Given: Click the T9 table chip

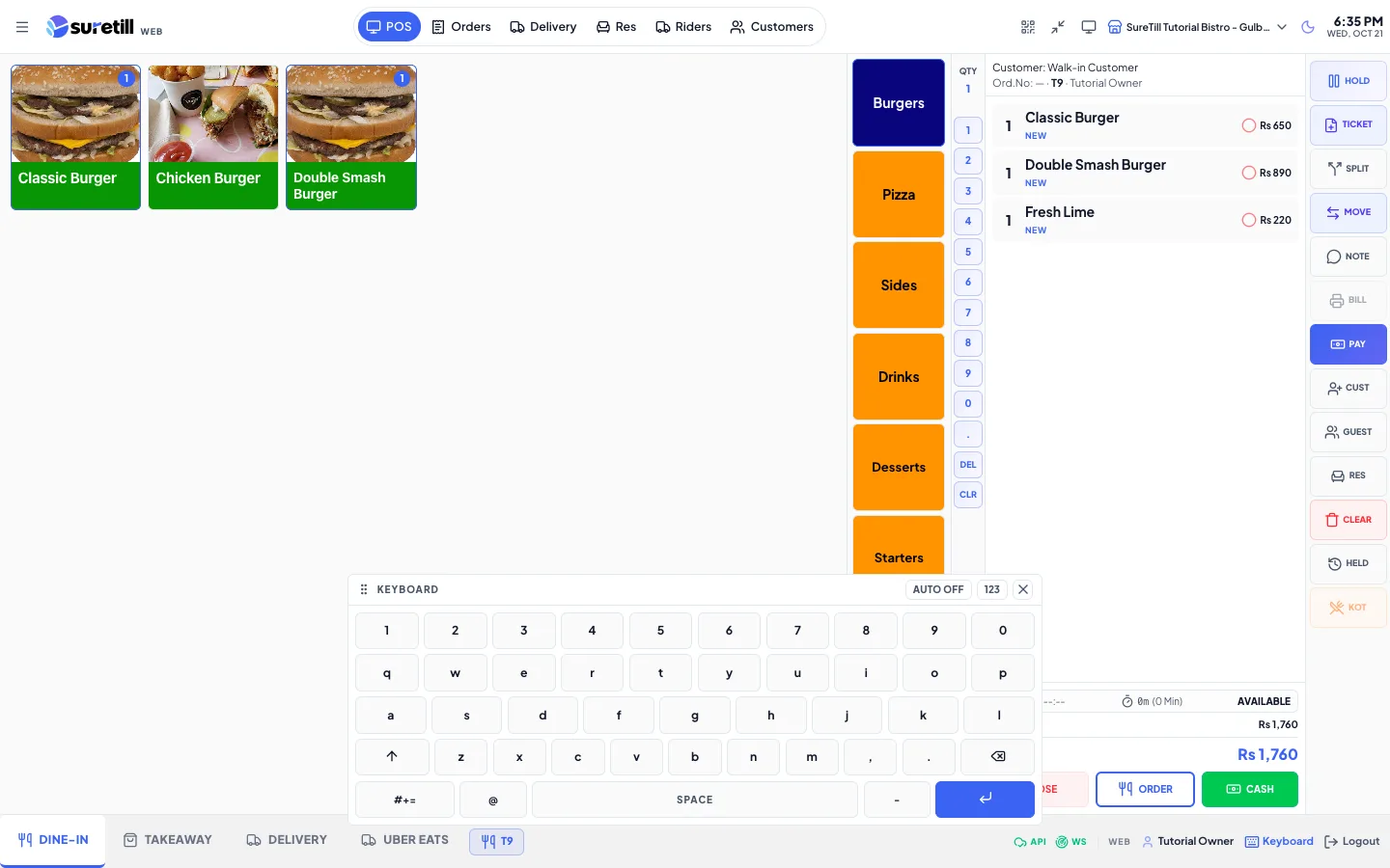Looking at the screenshot, I should (x=497, y=841).
